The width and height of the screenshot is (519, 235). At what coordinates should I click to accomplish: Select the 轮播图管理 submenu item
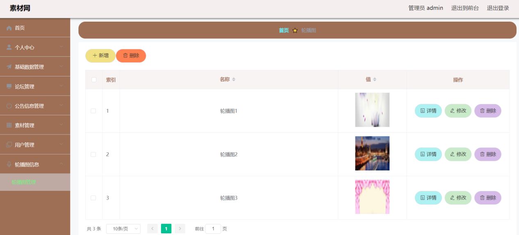35,182
